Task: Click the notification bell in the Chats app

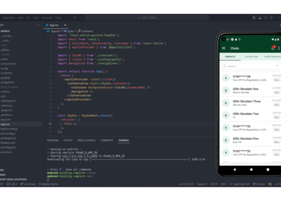Action: pyautogui.click(x=273, y=48)
